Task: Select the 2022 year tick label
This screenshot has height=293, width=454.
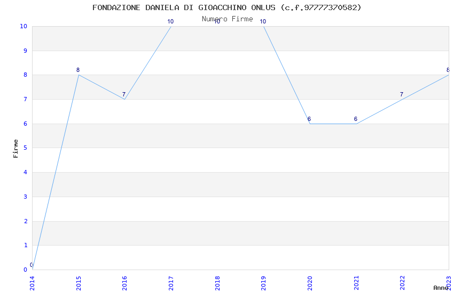Action: tap(402, 283)
